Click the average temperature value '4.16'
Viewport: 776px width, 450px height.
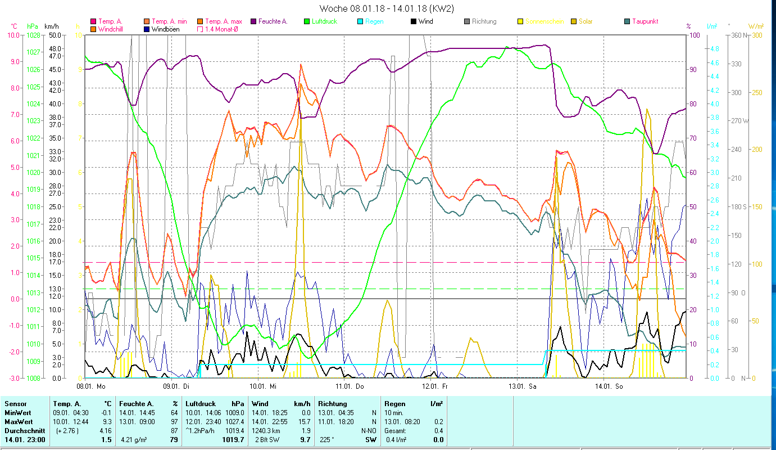[x=106, y=431]
